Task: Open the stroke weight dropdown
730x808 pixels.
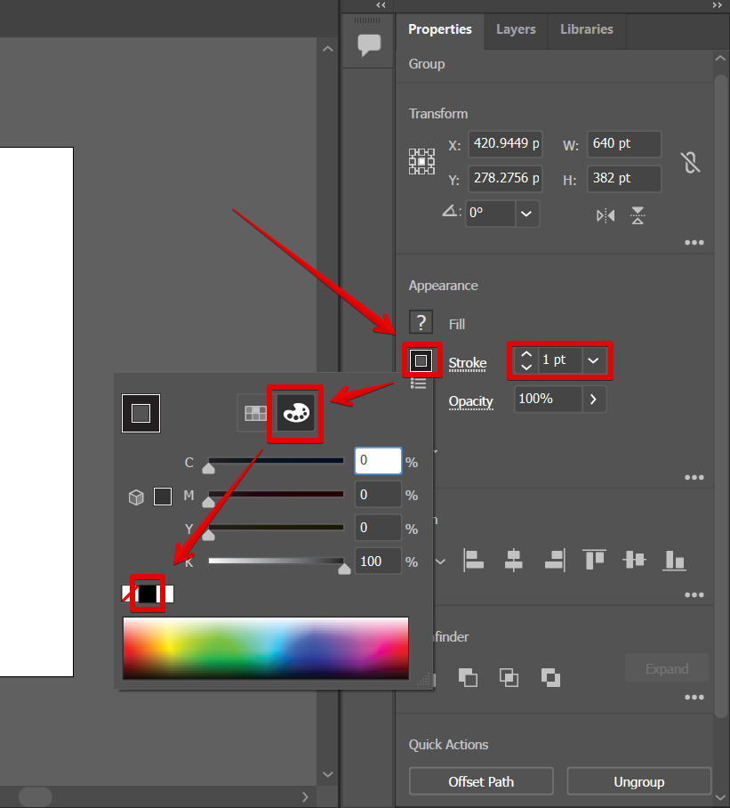Action: [x=594, y=360]
